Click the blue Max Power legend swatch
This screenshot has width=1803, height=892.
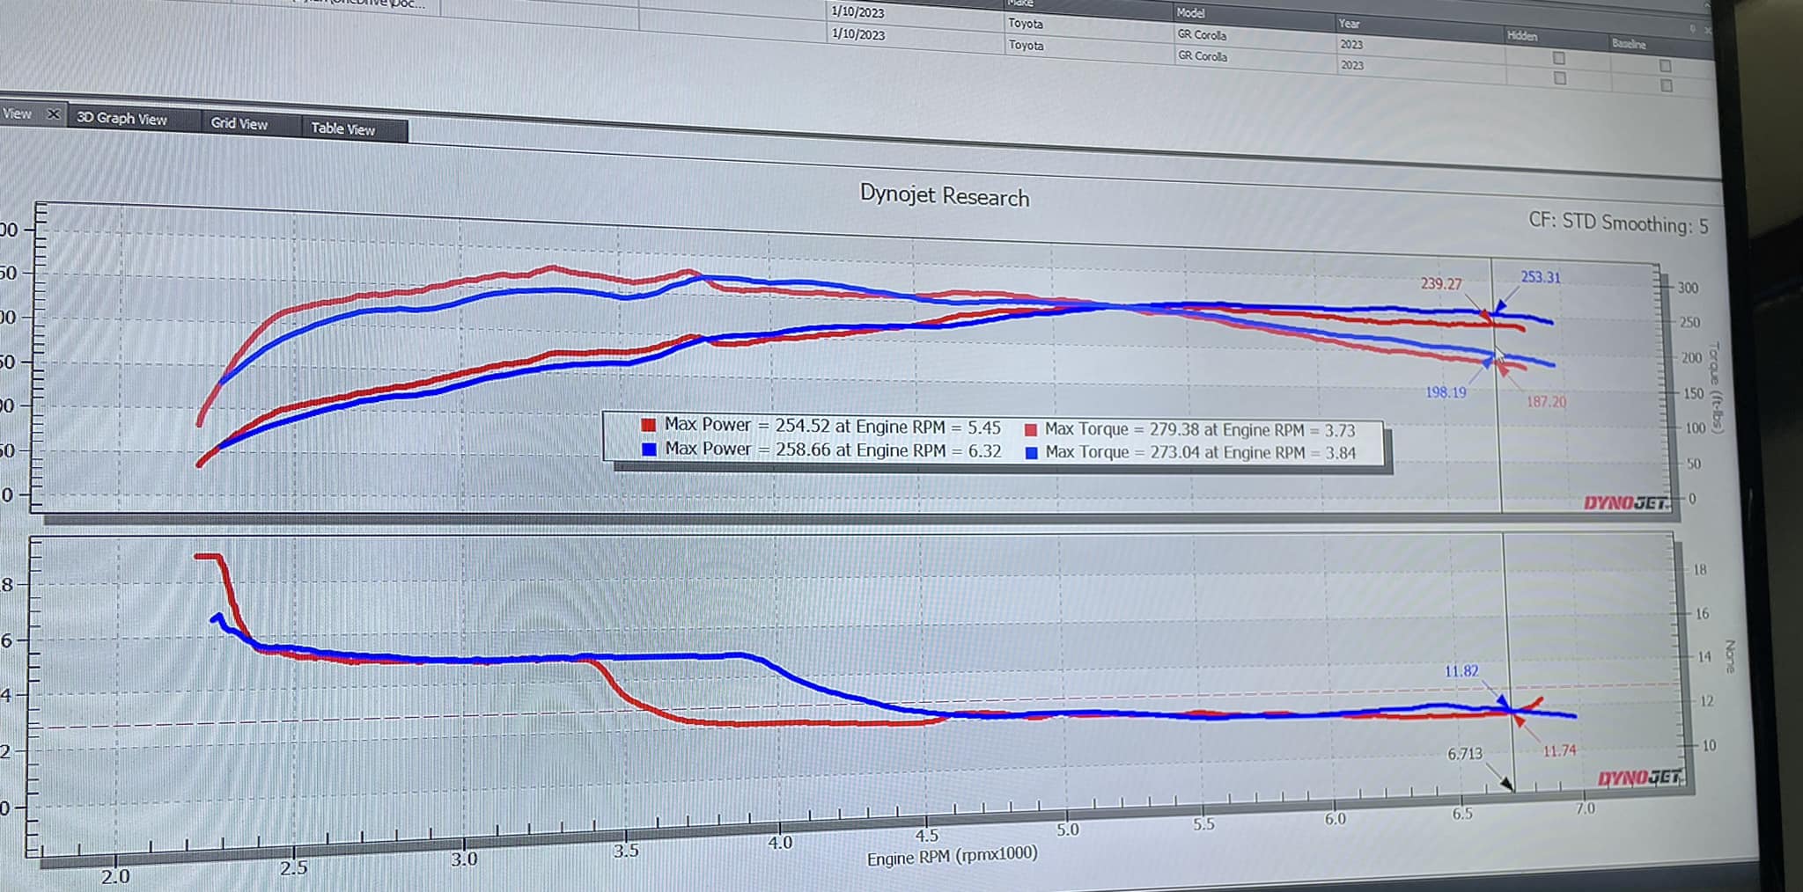pyautogui.click(x=649, y=449)
